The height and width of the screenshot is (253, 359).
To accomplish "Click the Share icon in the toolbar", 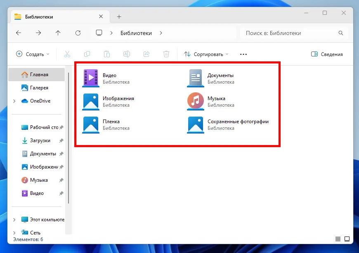I will (x=146, y=54).
